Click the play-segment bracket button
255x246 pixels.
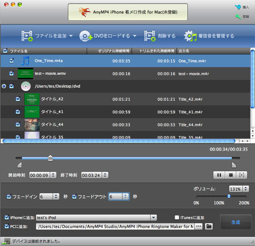[x=242, y=175]
